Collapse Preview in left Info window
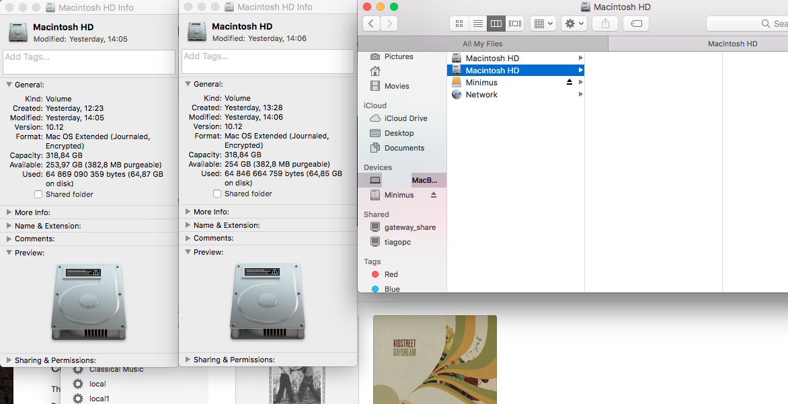 click(x=9, y=253)
